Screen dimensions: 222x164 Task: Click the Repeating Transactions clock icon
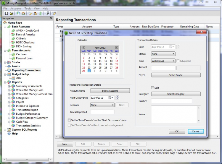(x=9, y=70)
